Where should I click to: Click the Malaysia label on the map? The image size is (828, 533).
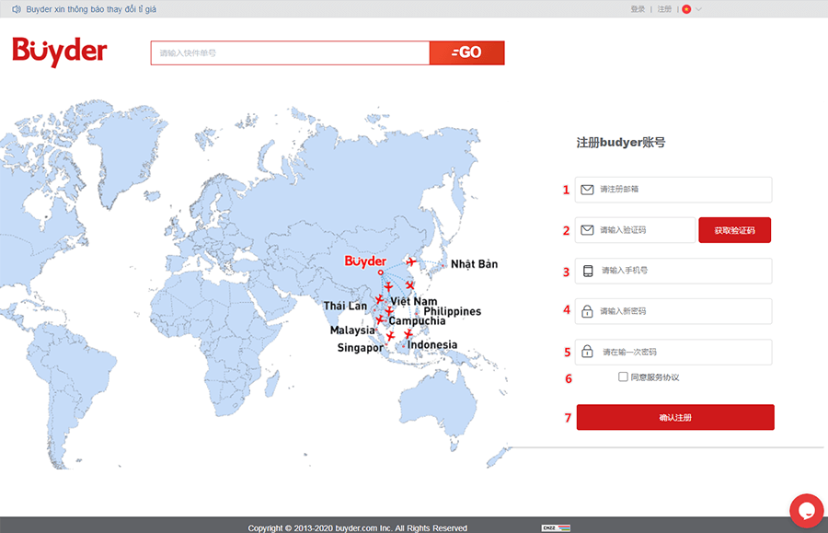click(x=352, y=330)
